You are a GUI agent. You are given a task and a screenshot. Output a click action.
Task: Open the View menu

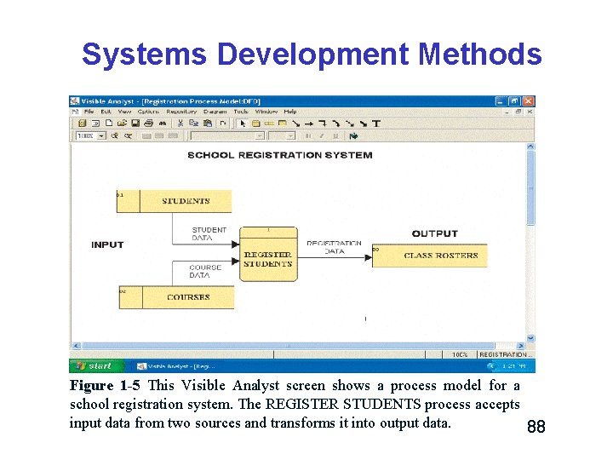[124, 112]
